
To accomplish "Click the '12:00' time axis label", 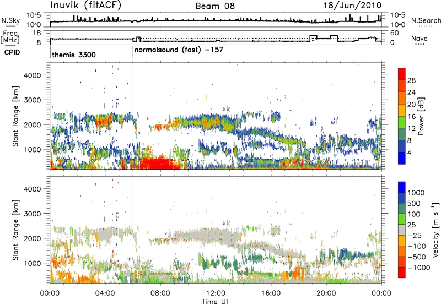I will pos(216,293).
